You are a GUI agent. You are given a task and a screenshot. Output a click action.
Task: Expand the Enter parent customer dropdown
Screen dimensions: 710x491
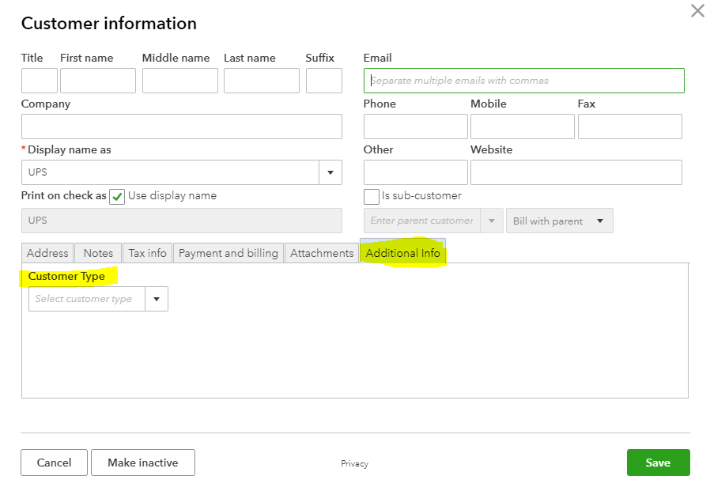tap(492, 221)
